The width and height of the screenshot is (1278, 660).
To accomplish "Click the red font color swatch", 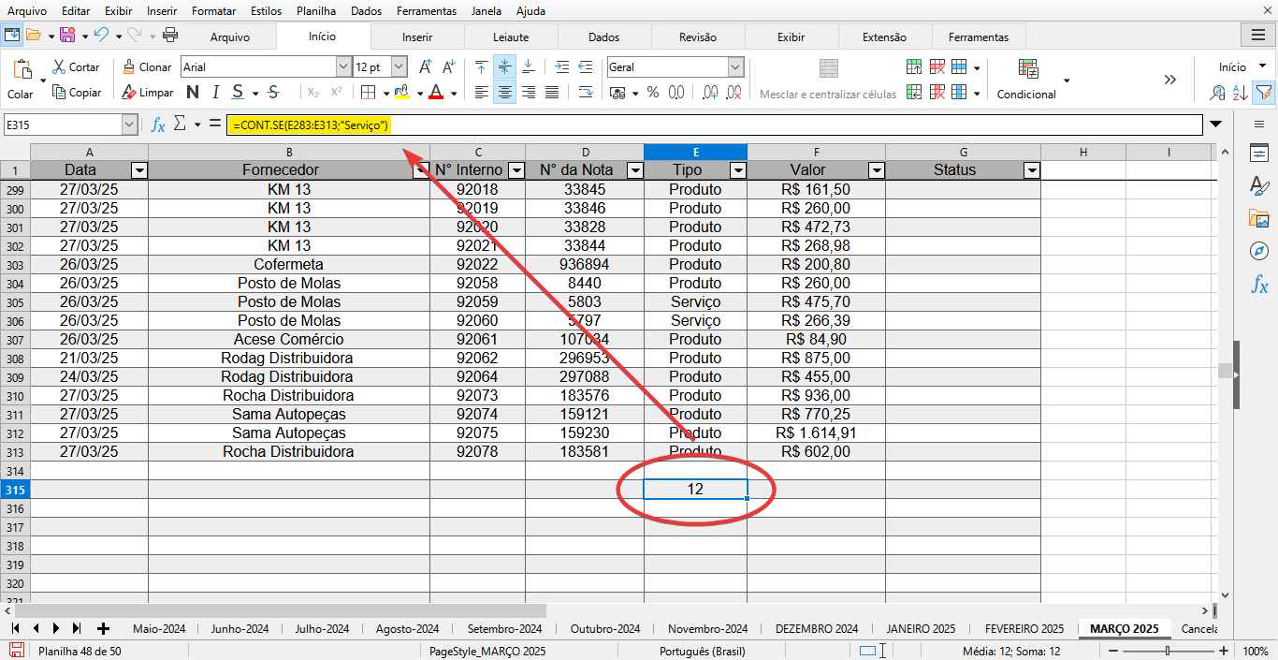I will click(x=436, y=93).
